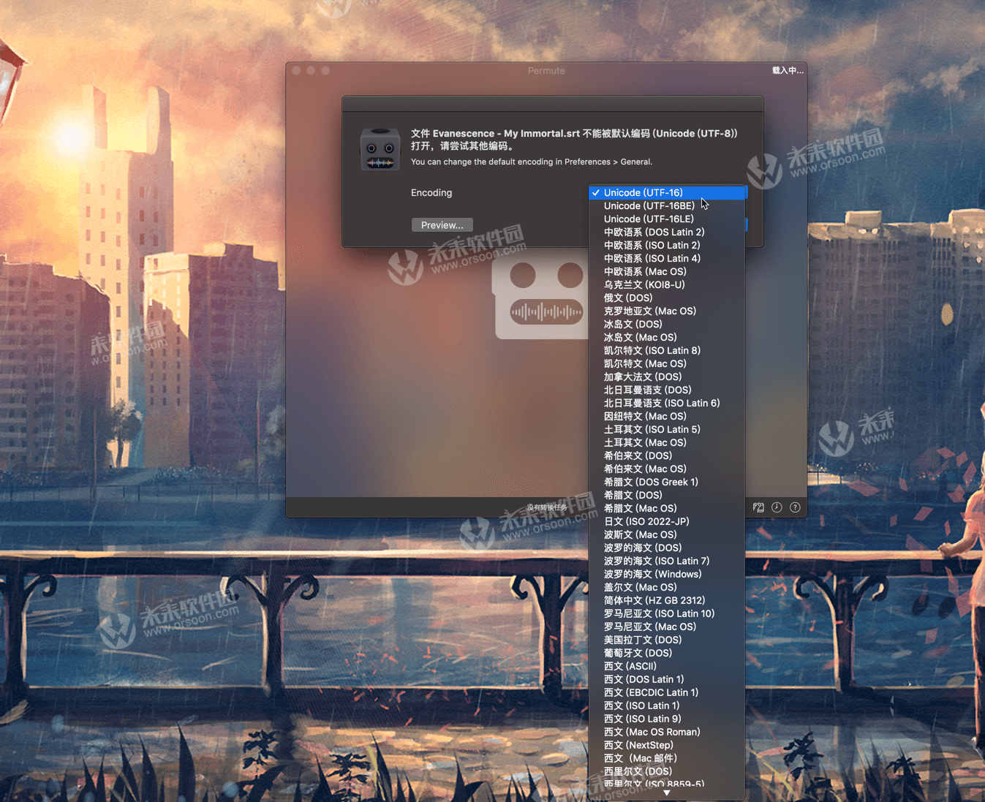Image resolution: width=985 pixels, height=802 pixels.
Task: Select 北日耳曼语支 (DOS) encoding
Action: coord(667,390)
